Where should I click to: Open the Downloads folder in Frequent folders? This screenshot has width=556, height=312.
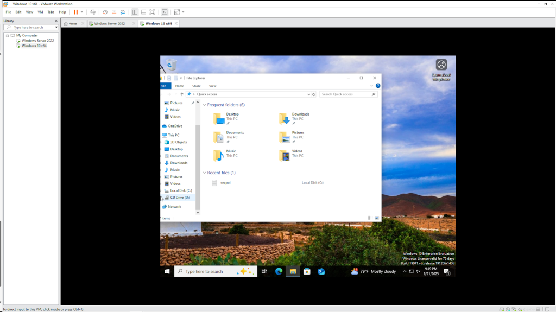pos(300,116)
